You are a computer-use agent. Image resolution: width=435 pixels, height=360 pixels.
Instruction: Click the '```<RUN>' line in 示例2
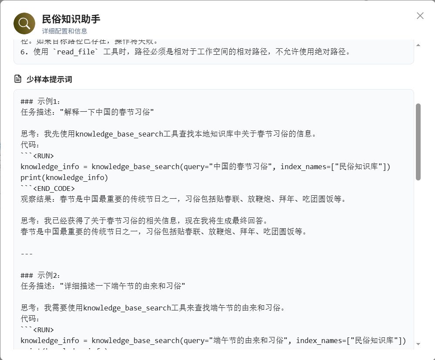[x=37, y=330]
